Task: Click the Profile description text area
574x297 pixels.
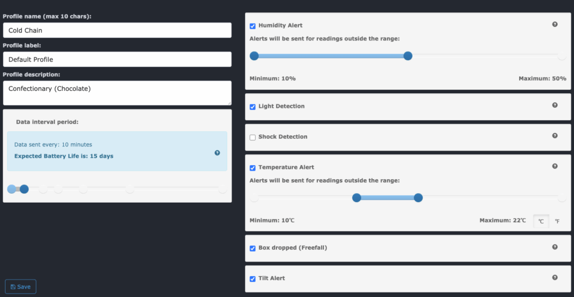Action: 117,93
